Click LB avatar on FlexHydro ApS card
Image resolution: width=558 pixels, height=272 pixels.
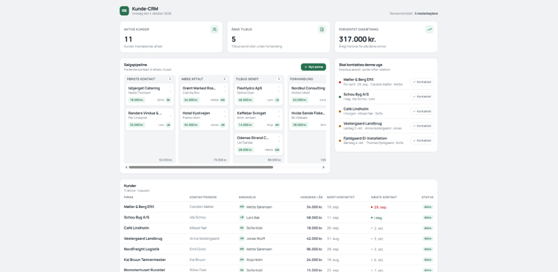[x=277, y=100]
